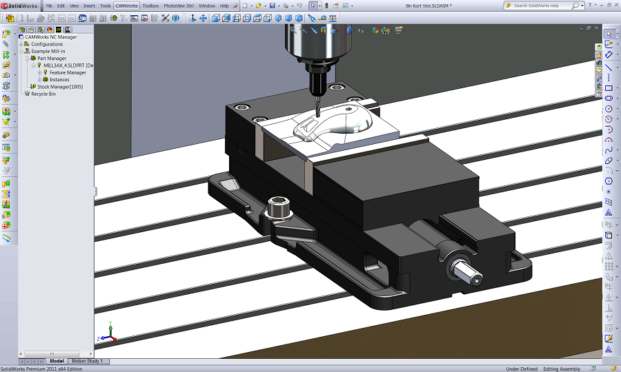Expand the Feature Manager node
This screenshot has height=372, width=621.
click(x=39, y=72)
